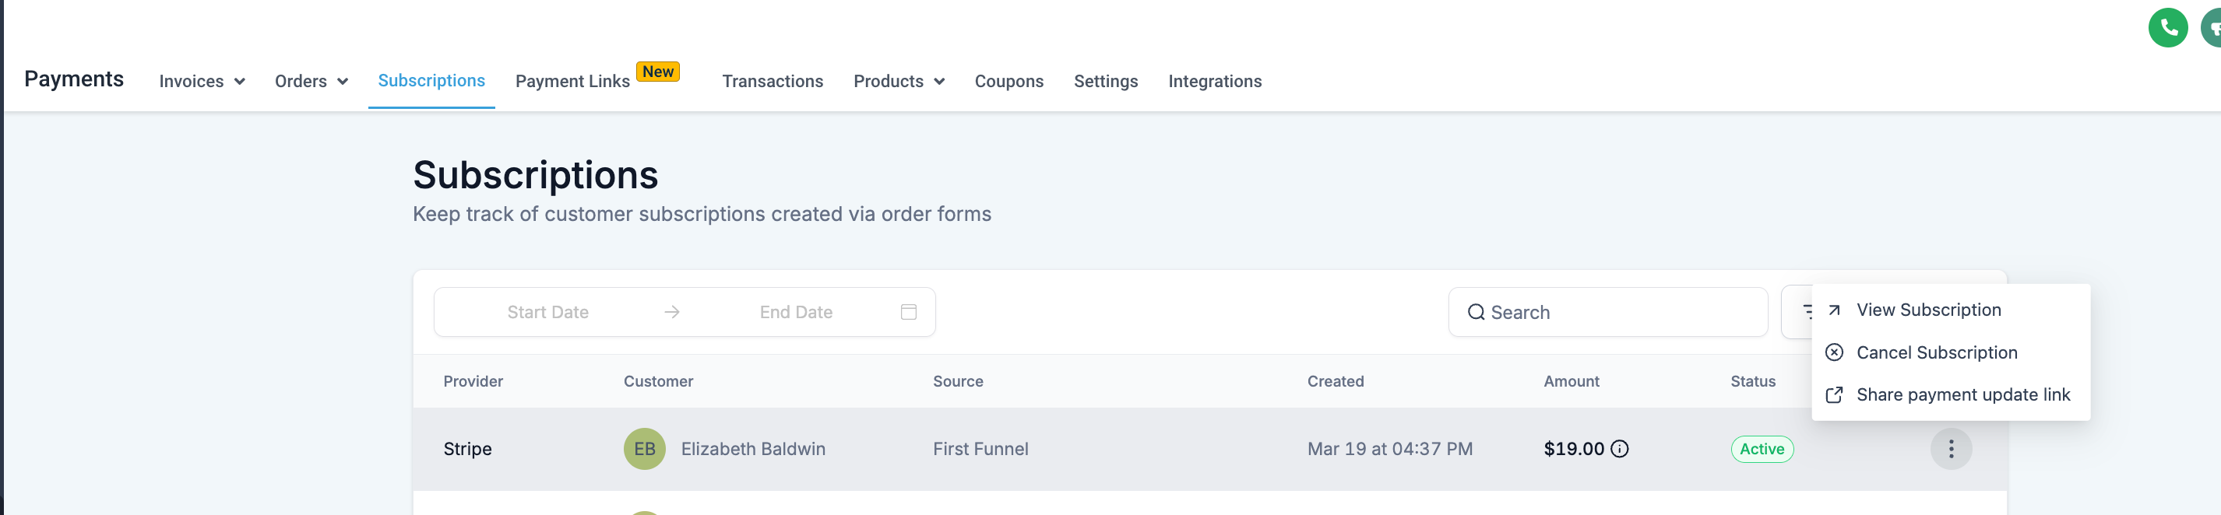Click the Start Date input

(547, 312)
